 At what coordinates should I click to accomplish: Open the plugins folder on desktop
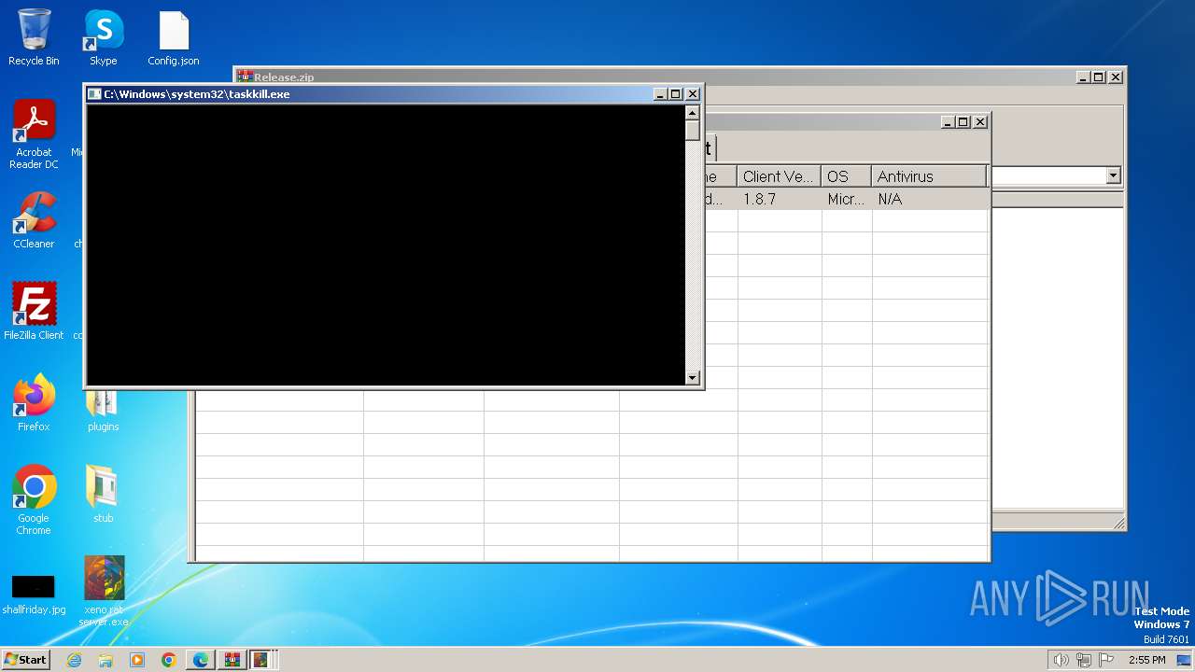point(104,409)
